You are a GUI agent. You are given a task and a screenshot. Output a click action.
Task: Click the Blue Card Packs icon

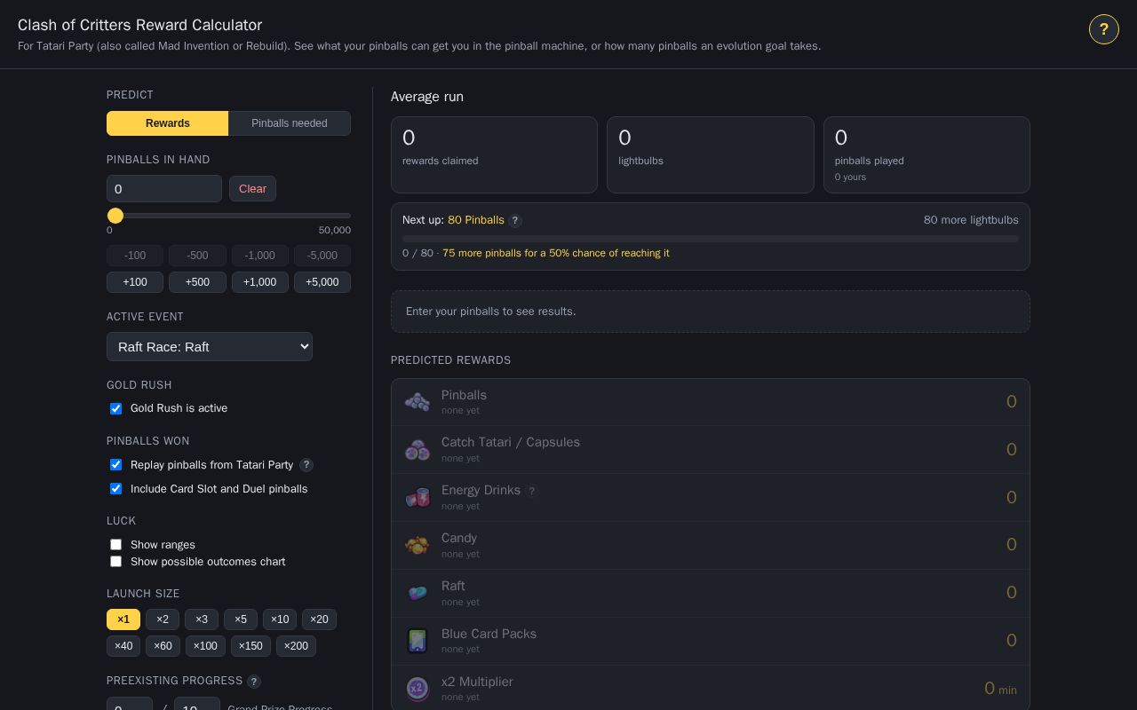[417, 641]
